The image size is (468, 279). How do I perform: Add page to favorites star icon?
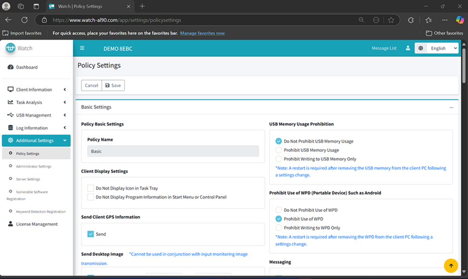click(x=391, y=20)
